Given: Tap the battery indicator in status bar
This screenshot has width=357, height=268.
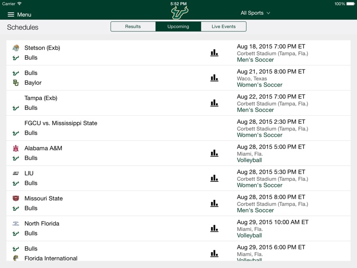Looking at the screenshot, I should point(350,4).
